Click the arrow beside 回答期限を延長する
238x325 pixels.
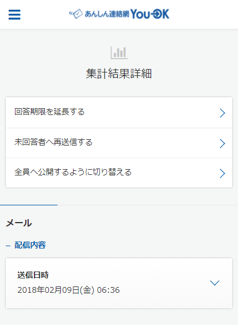pyautogui.click(x=222, y=113)
